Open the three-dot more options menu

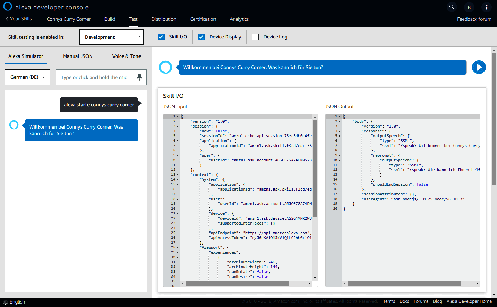click(x=486, y=7)
